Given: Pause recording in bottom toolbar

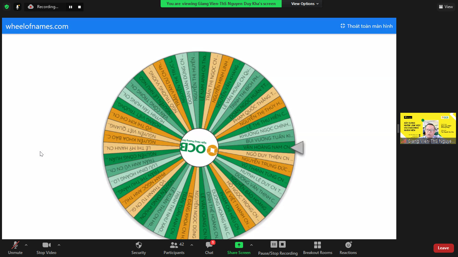Looking at the screenshot, I should pyautogui.click(x=274, y=245).
